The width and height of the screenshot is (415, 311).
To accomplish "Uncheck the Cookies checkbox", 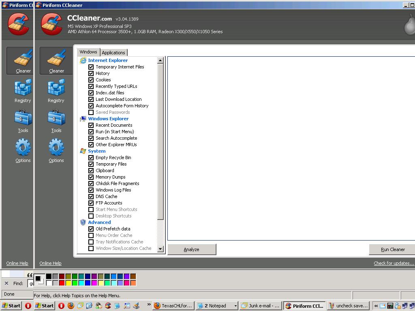I will tap(91, 80).
